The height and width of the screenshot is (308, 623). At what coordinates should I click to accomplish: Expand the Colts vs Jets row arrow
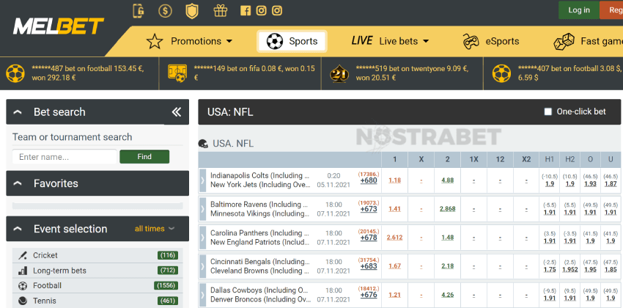point(202,180)
